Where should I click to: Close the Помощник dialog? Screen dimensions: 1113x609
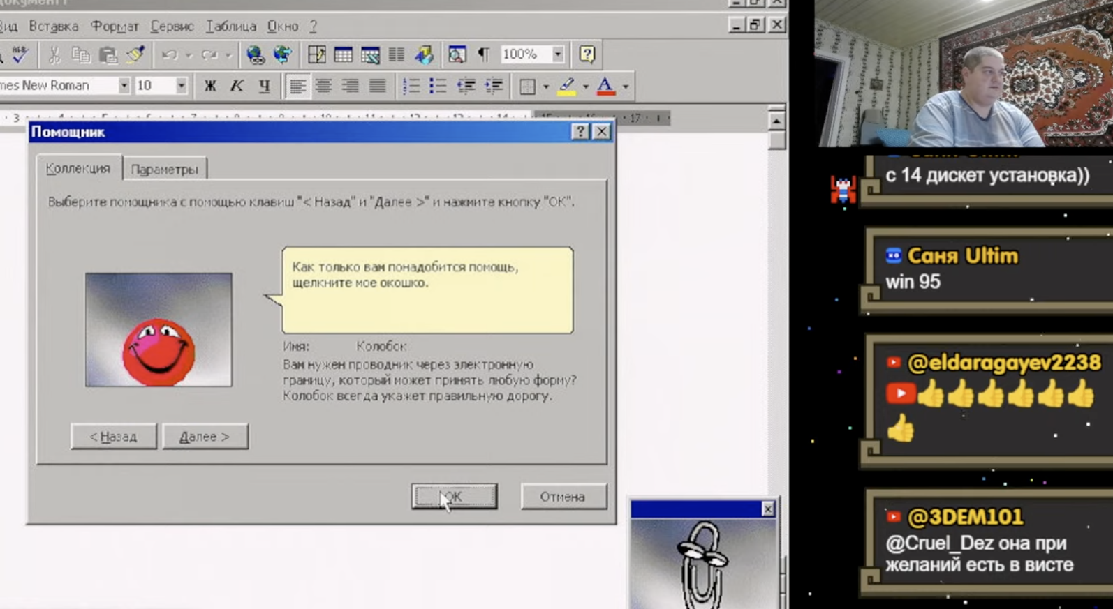[602, 132]
